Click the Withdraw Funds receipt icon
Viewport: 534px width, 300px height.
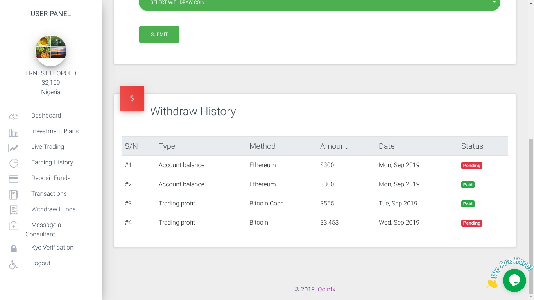click(13, 210)
